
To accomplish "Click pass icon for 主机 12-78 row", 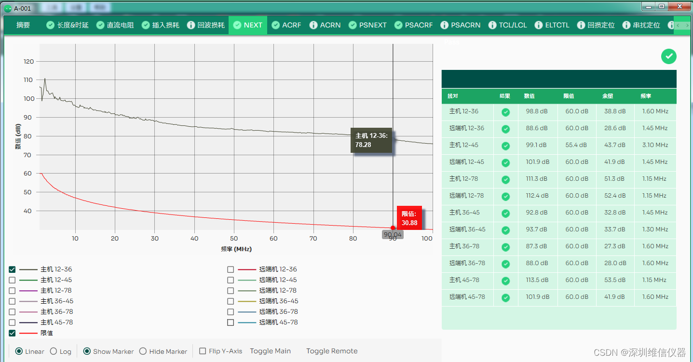I will click(505, 180).
